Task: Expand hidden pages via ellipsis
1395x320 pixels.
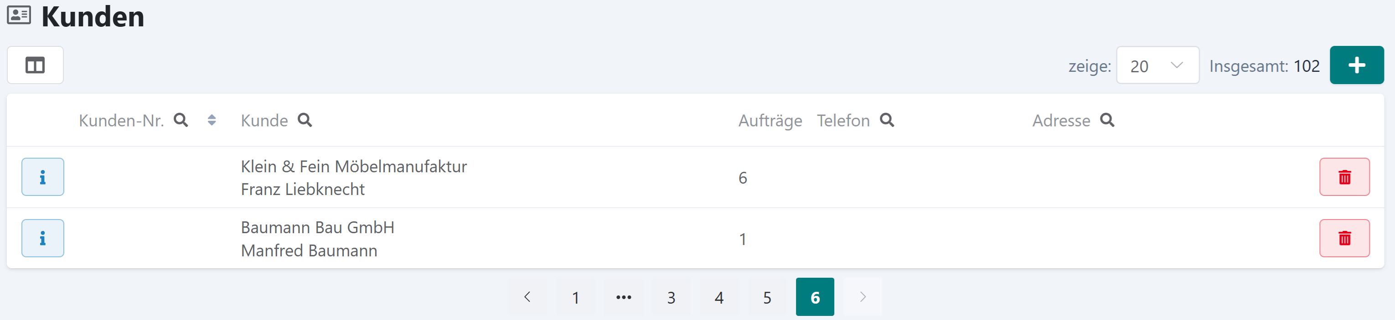Action: (623, 297)
